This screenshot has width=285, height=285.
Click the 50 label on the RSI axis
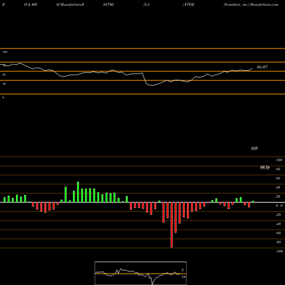(x=4, y=75)
